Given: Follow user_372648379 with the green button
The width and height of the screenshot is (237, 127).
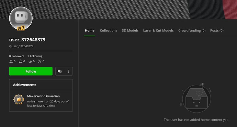Looking at the screenshot, I should point(31,71).
